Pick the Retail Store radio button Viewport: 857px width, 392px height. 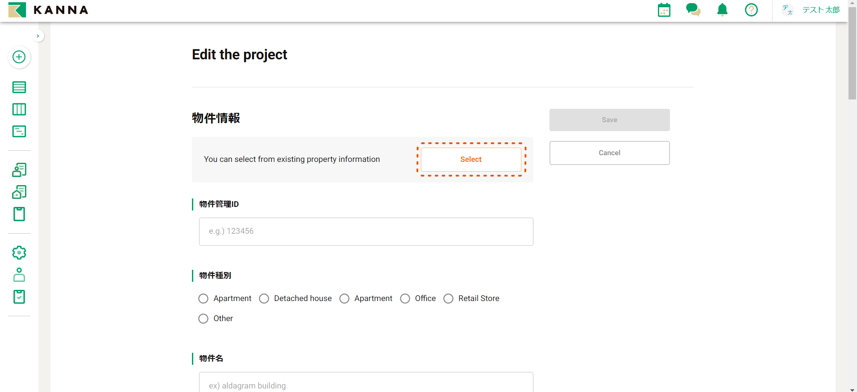click(x=449, y=299)
